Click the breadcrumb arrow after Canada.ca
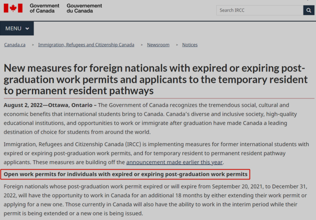316x220 pixels. [x=33, y=45]
